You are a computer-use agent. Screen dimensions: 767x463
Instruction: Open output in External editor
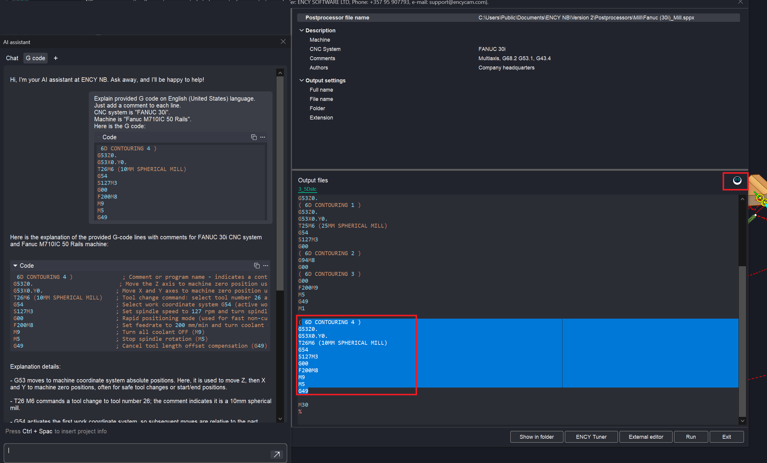click(x=646, y=437)
